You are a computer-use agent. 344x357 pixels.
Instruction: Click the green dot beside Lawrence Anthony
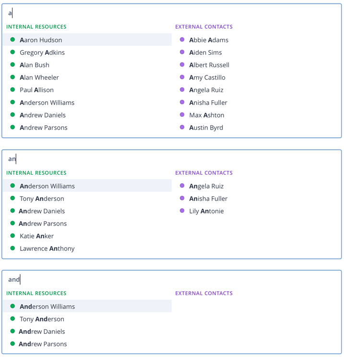(13, 248)
